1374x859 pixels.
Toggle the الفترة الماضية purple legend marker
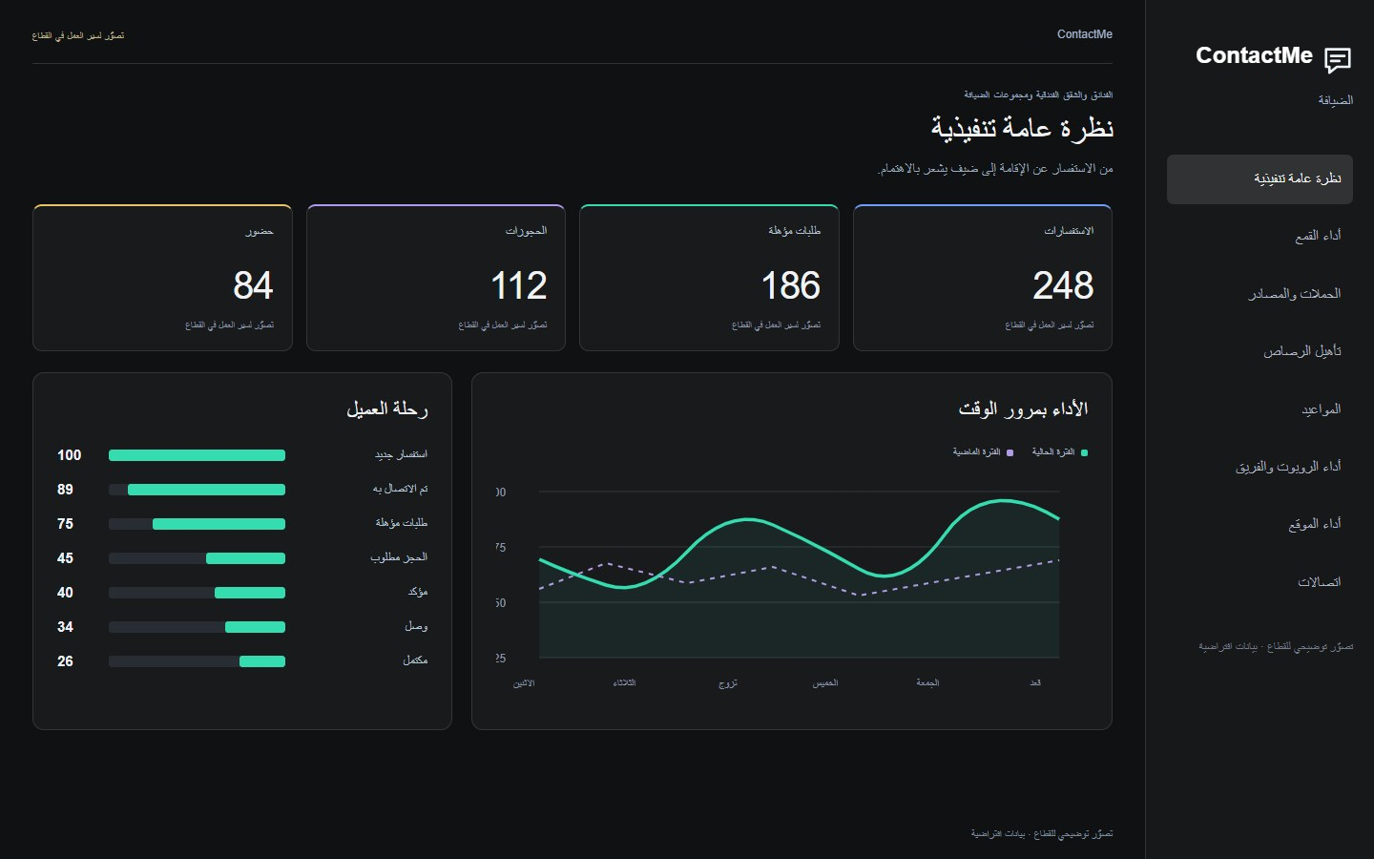(x=1010, y=452)
